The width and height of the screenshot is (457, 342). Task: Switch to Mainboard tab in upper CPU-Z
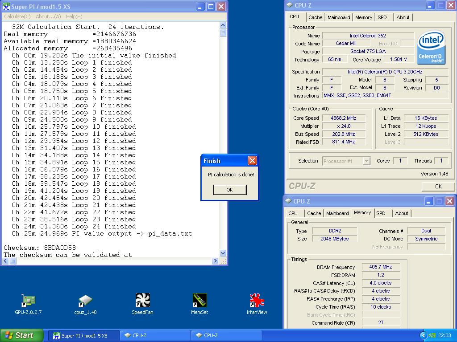point(339,17)
